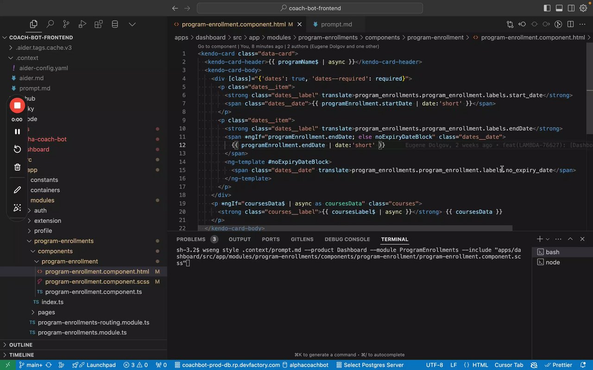This screenshot has height=370, width=593.
Task: Expand the OUTLINE section
Action: 21,345
